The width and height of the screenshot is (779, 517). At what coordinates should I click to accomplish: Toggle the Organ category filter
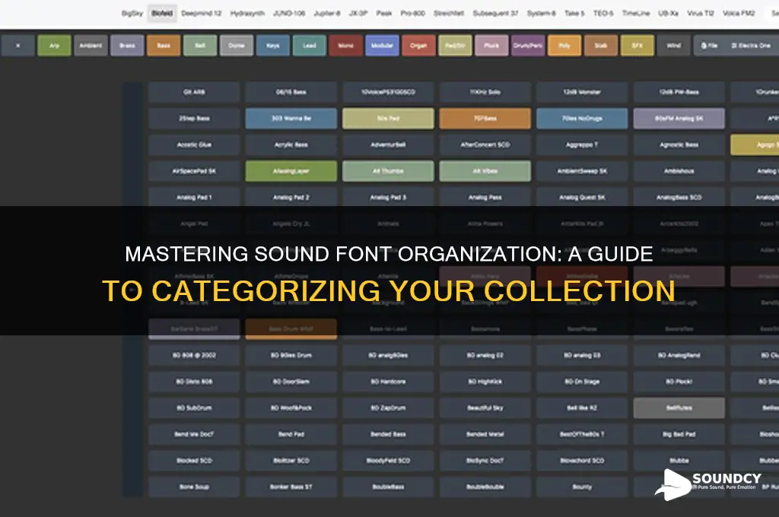click(x=419, y=46)
